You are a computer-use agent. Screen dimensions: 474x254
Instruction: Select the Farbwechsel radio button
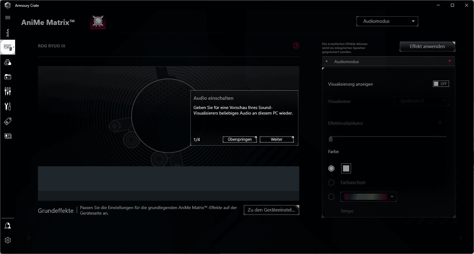331,183
